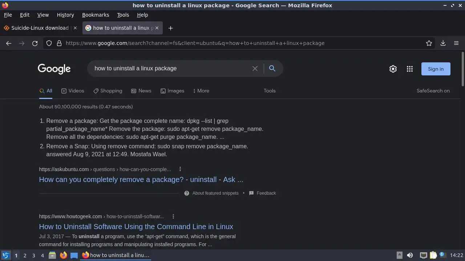The width and height of the screenshot is (465, 261).
Task: Open the Firefox downloads panel
Action: point(443,43)
